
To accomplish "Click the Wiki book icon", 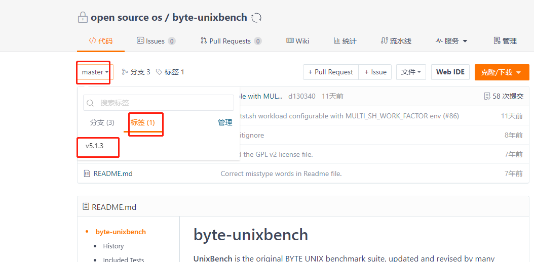I will click(290, 41).
